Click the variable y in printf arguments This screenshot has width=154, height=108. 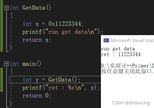92,88
